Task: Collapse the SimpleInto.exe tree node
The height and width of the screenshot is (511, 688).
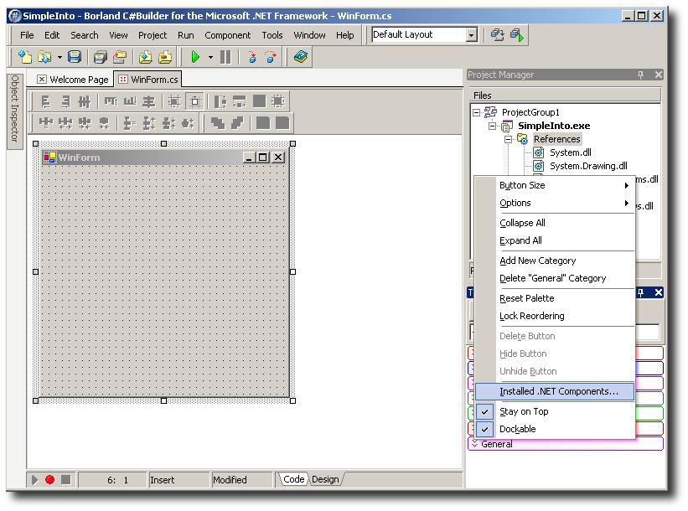Action: pos(493,126)
